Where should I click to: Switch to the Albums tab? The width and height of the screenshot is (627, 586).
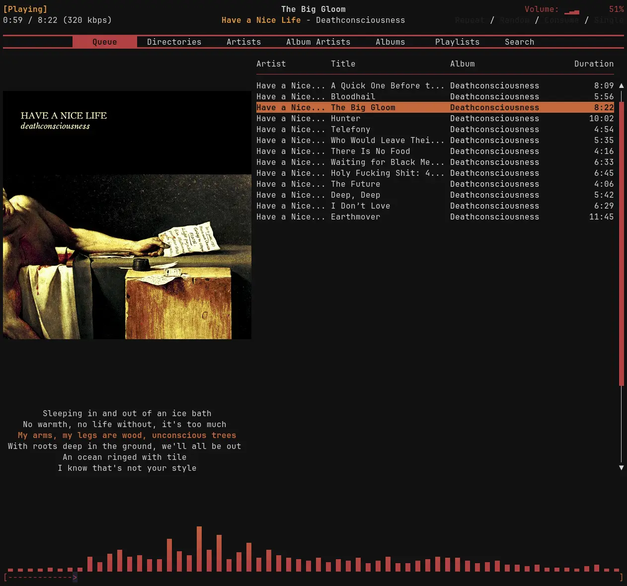pos(391,42)
